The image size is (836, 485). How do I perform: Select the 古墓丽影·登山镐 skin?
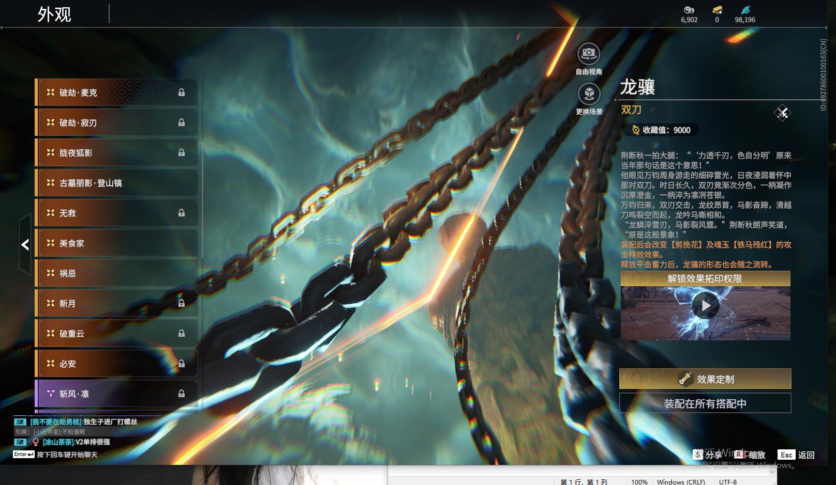(116, 183)
